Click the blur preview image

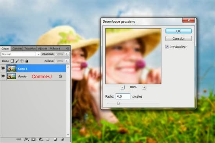133,56
